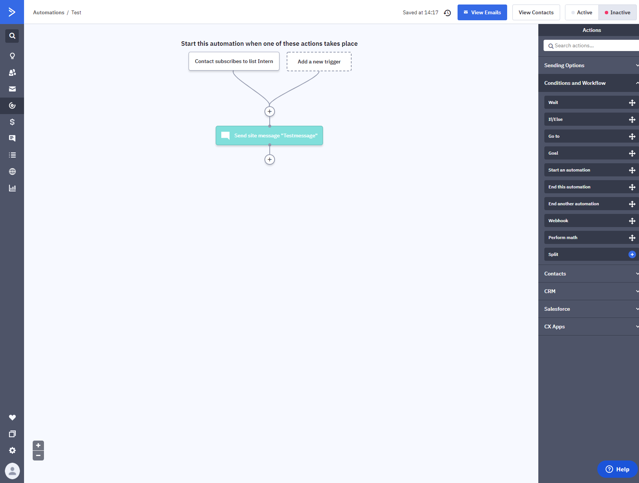639x483 pixels.
Task: Open Conversations sidebar chat icon
Action: pyautogui.click(x=12, y=138)
